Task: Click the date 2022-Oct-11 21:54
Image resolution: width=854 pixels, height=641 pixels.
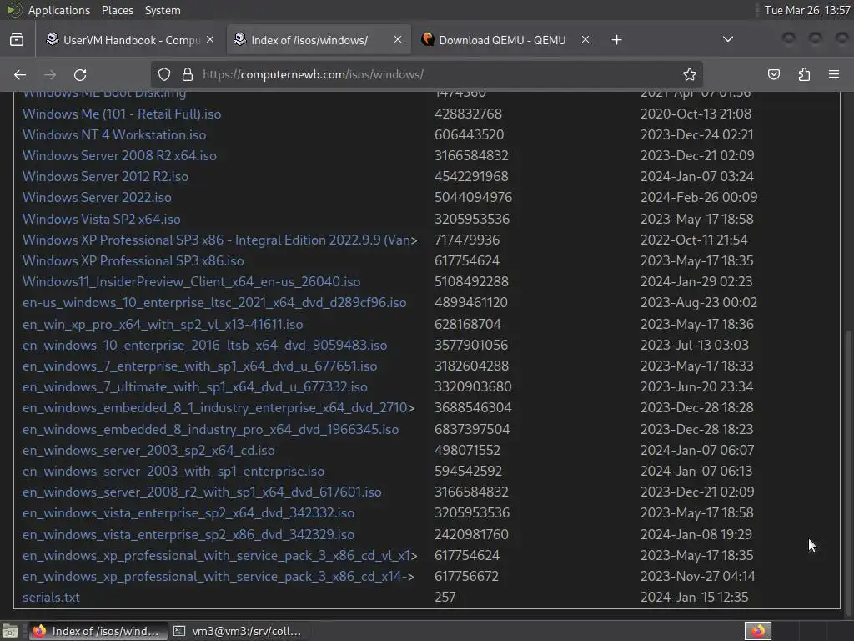Action: point(694,240)
